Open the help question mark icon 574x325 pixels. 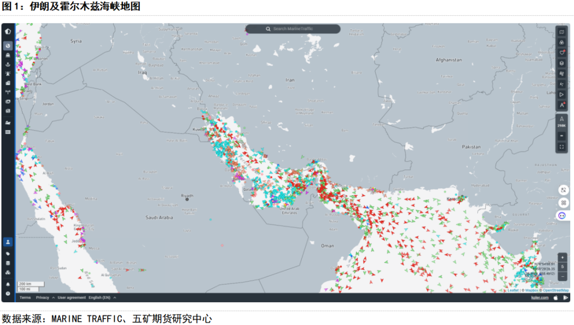click(7, 293)
